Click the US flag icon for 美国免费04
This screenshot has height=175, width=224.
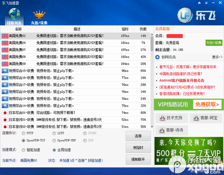point(5,43)
